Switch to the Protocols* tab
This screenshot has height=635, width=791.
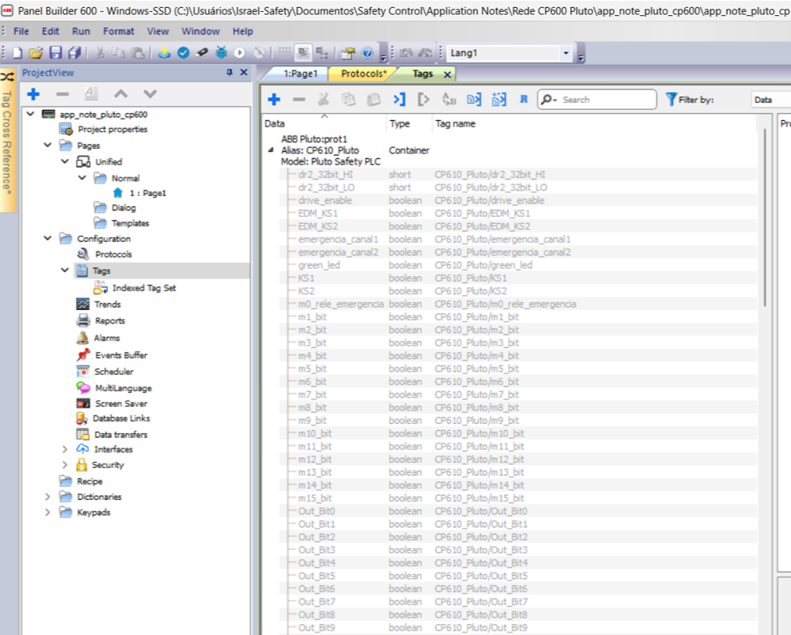click(364, 74)
